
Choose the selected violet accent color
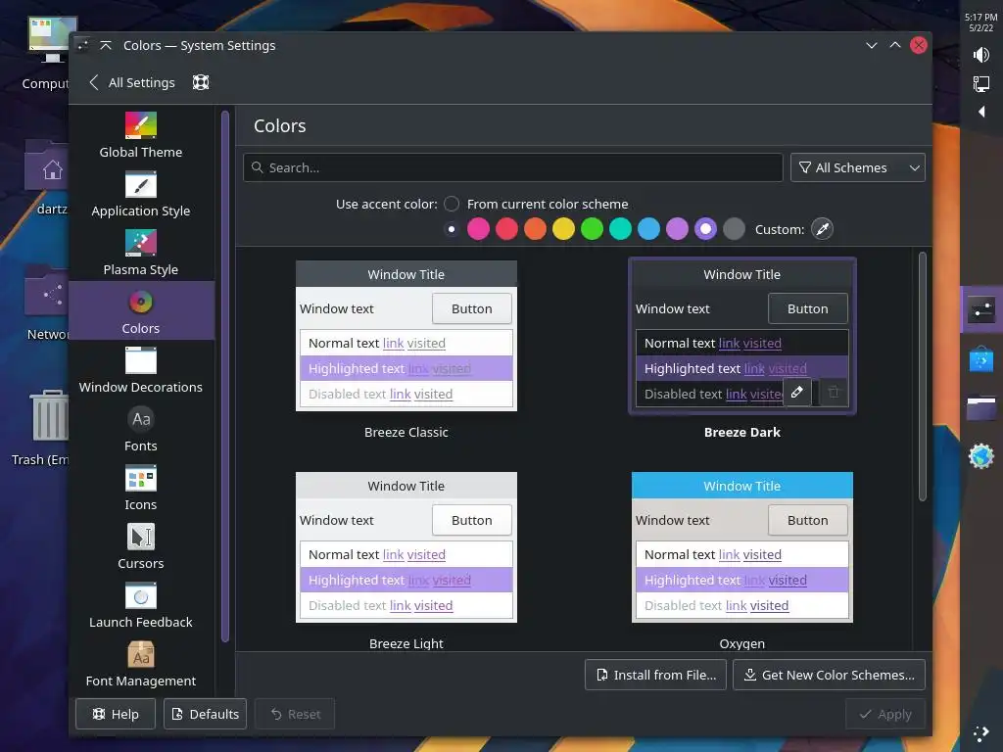click(705, 229)
